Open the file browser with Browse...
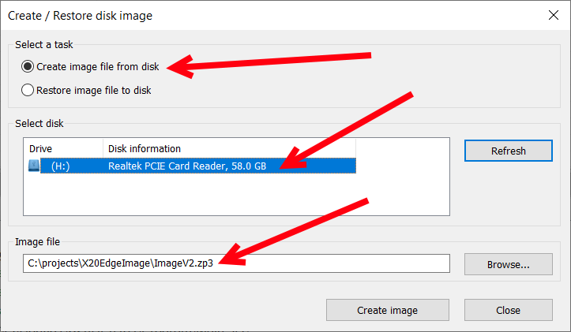Image resolution: width=571 pixels, height=332 pixels. [507, 264]
